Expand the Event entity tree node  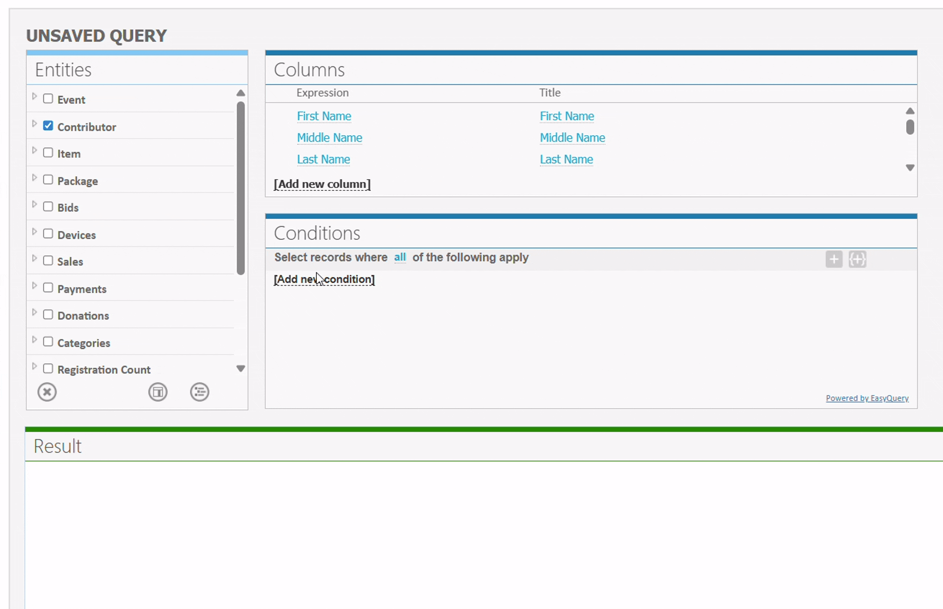click(34, 97)
